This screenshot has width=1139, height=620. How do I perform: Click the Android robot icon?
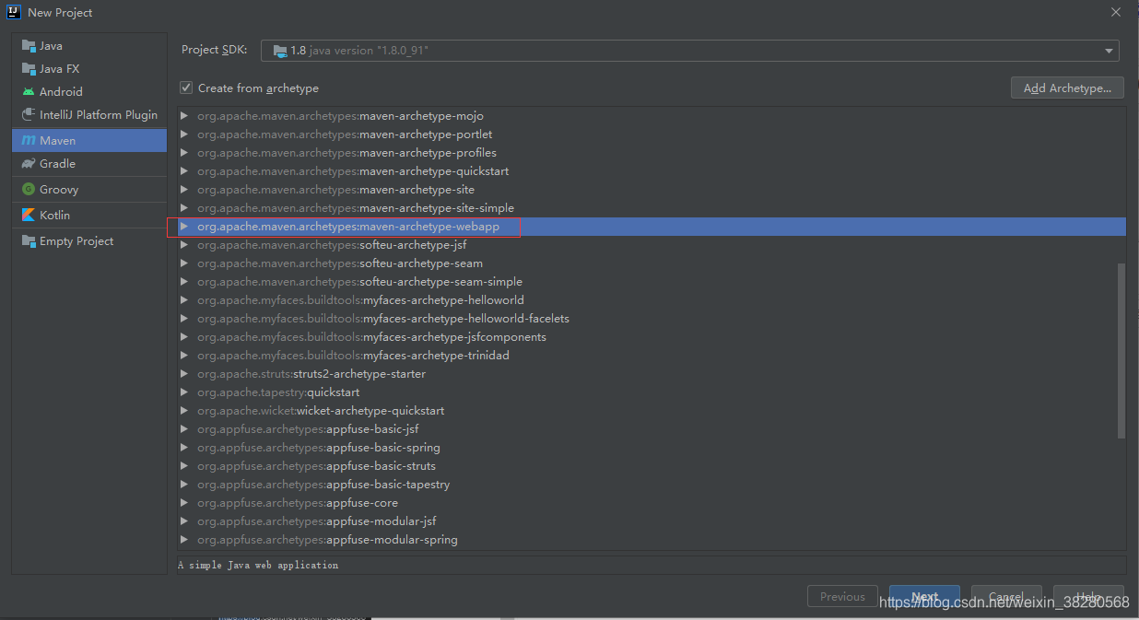click(29, 91)
